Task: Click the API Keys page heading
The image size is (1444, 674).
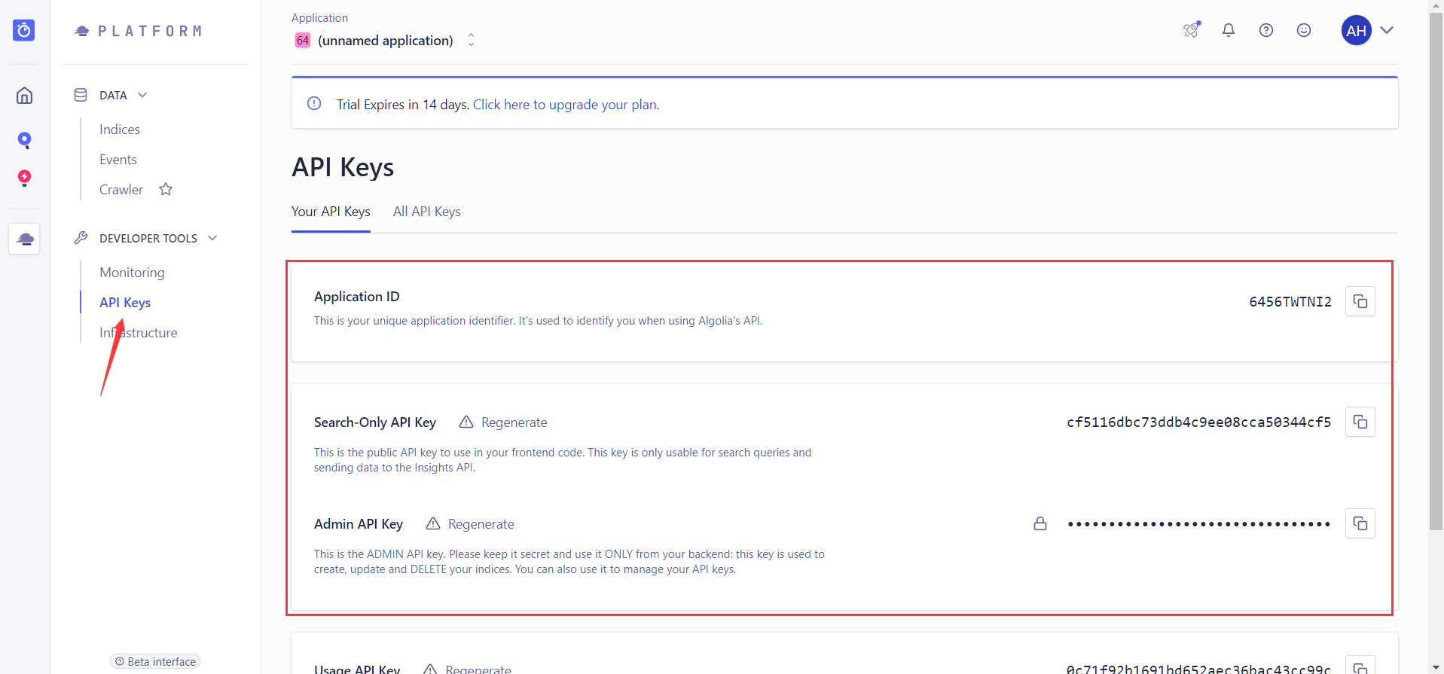Action: [343, 167]
